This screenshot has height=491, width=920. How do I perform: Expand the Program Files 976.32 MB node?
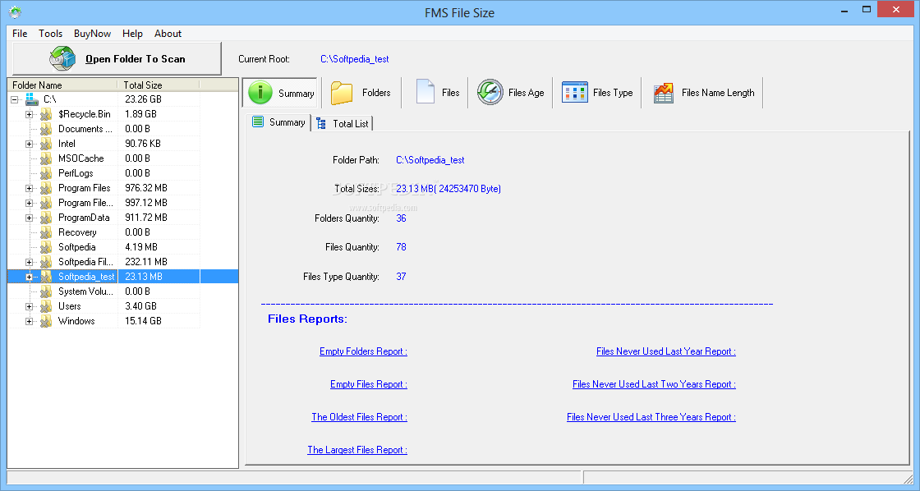click(29, 188)
